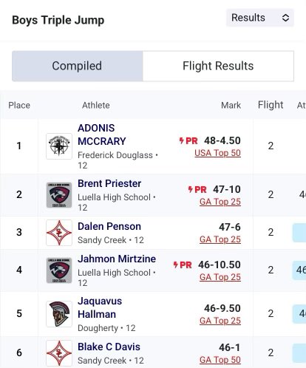Open GA Top 50 link for Blake C Davis
The image size is (306, 368).
click(x=220, y=360)
